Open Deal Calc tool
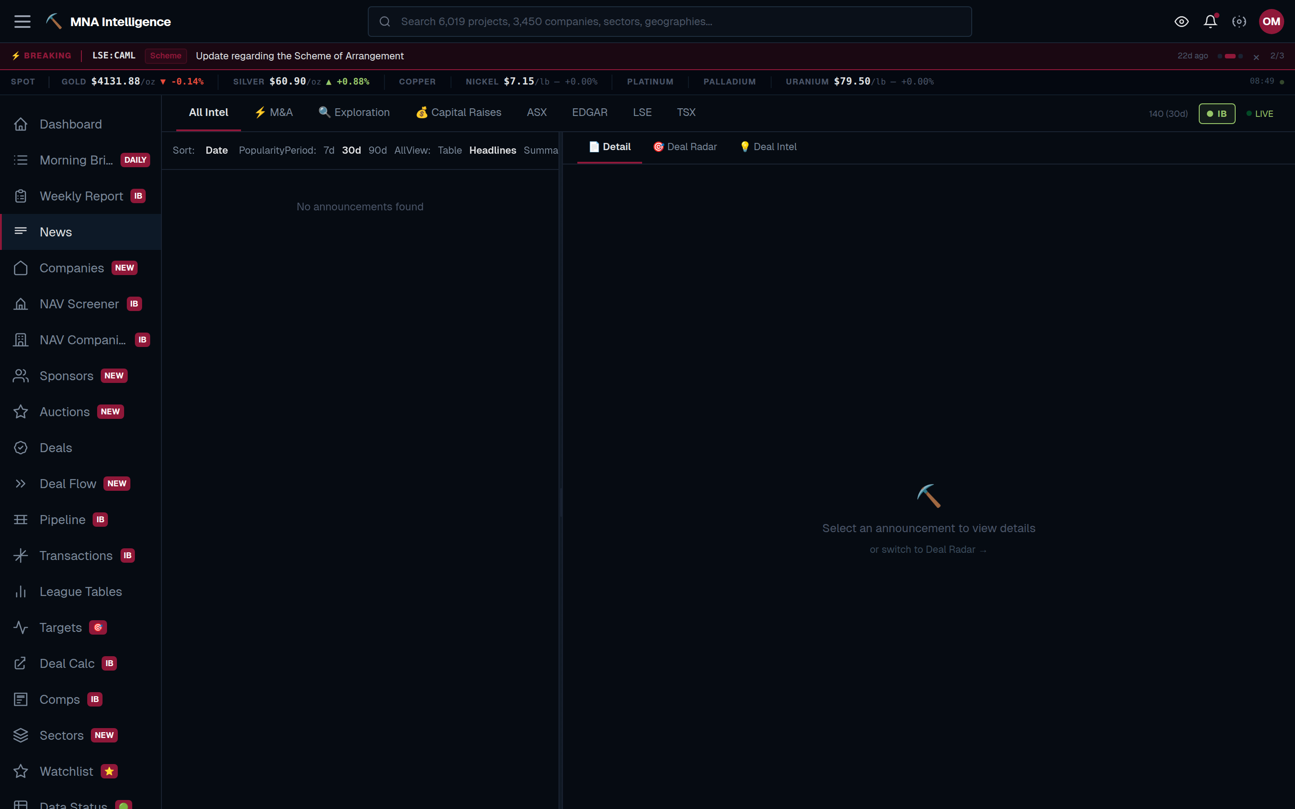1295x809 pixels. click(x=81, y=663)
